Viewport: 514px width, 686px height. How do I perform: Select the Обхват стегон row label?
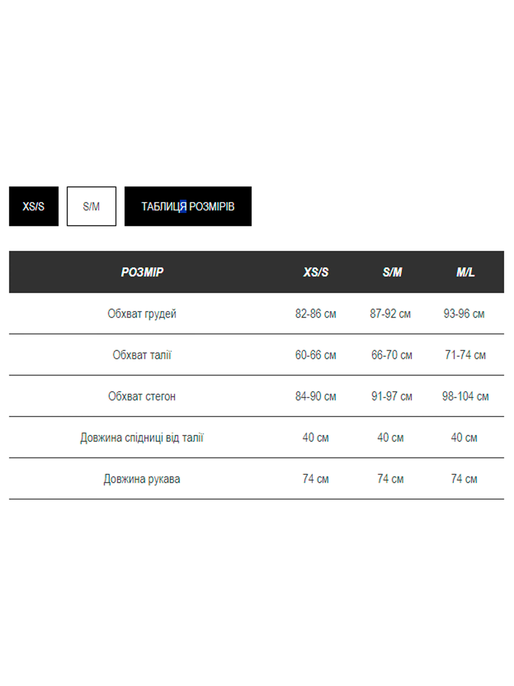click(x=142, y=396)
